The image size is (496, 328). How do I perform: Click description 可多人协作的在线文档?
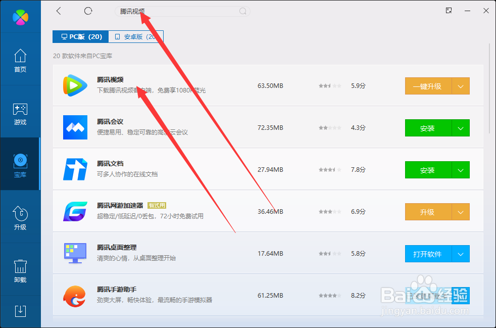tap(127, 174)
